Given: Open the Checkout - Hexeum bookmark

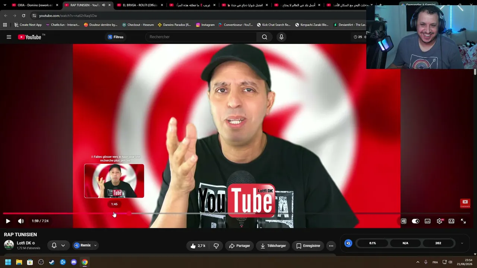Looking at the screenshot, I should pyautogui.click(x=138, y=25).
